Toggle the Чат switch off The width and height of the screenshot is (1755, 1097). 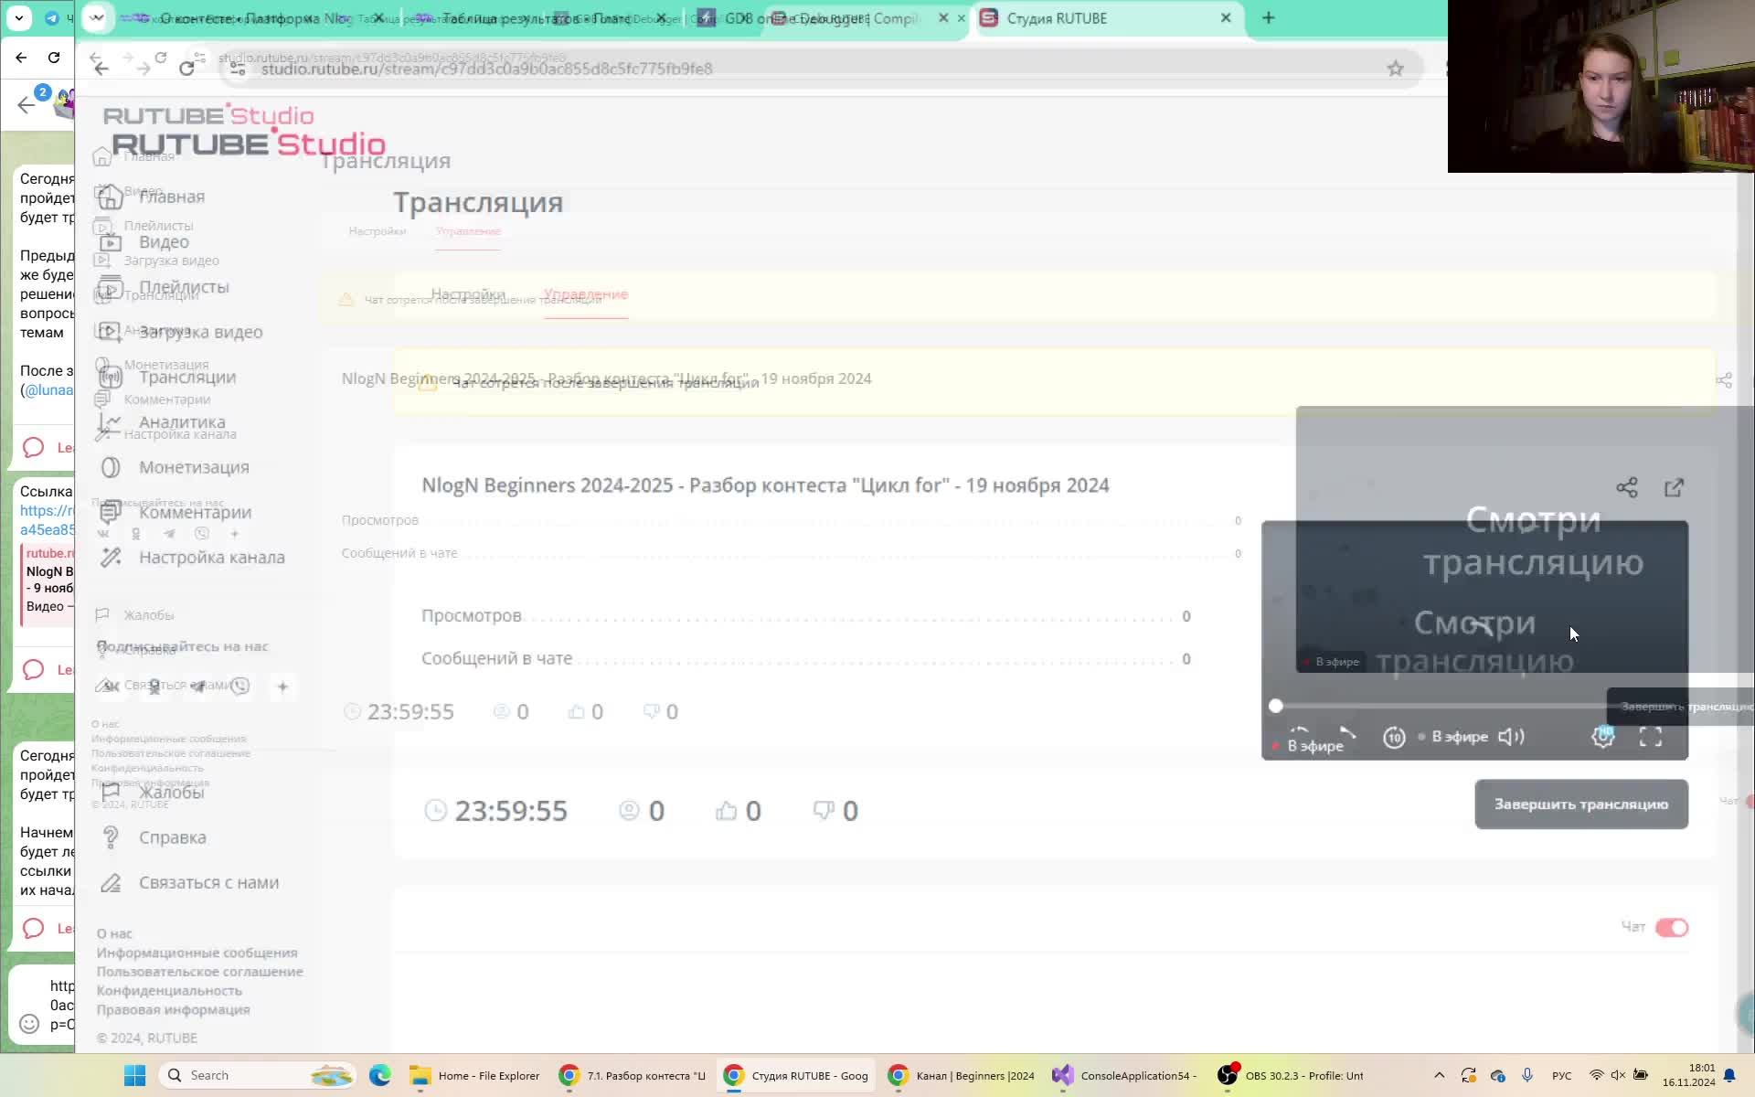pos(1672,928)
